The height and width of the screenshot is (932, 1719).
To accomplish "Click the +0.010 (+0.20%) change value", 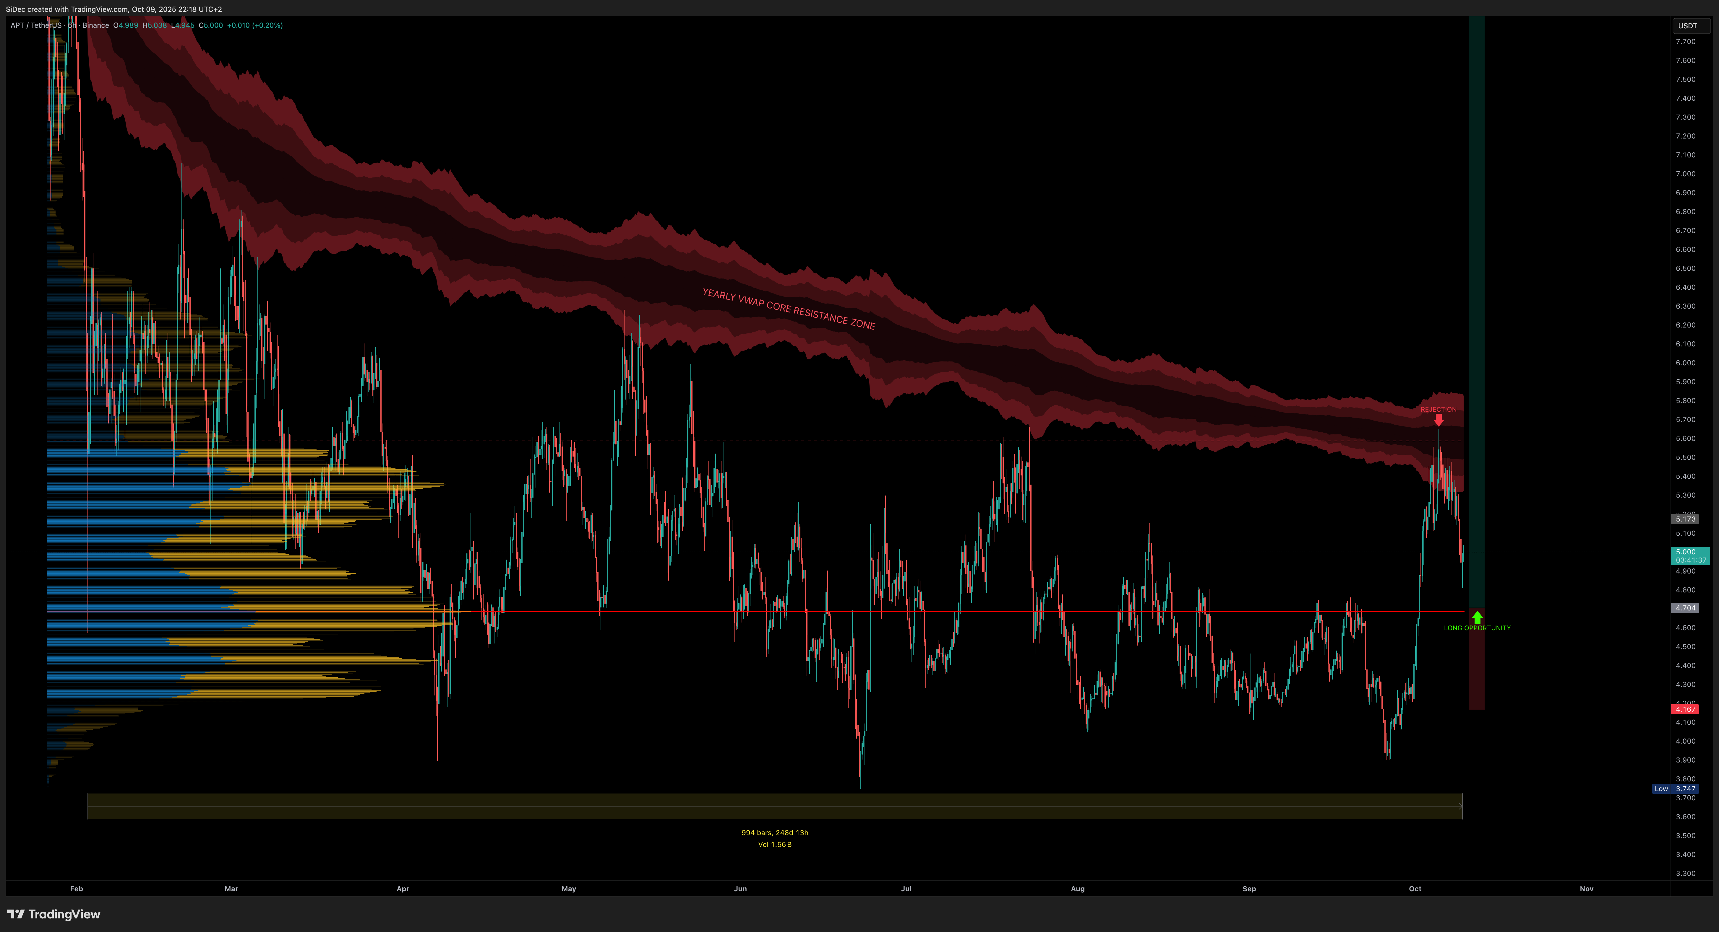I will pyautogui.click(x=255, y=25).
